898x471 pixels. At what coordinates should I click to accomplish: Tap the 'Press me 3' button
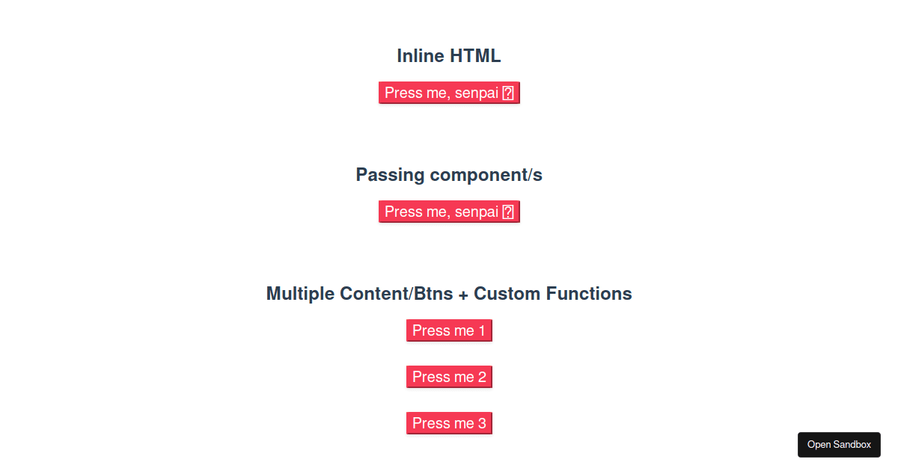(449, 423)
